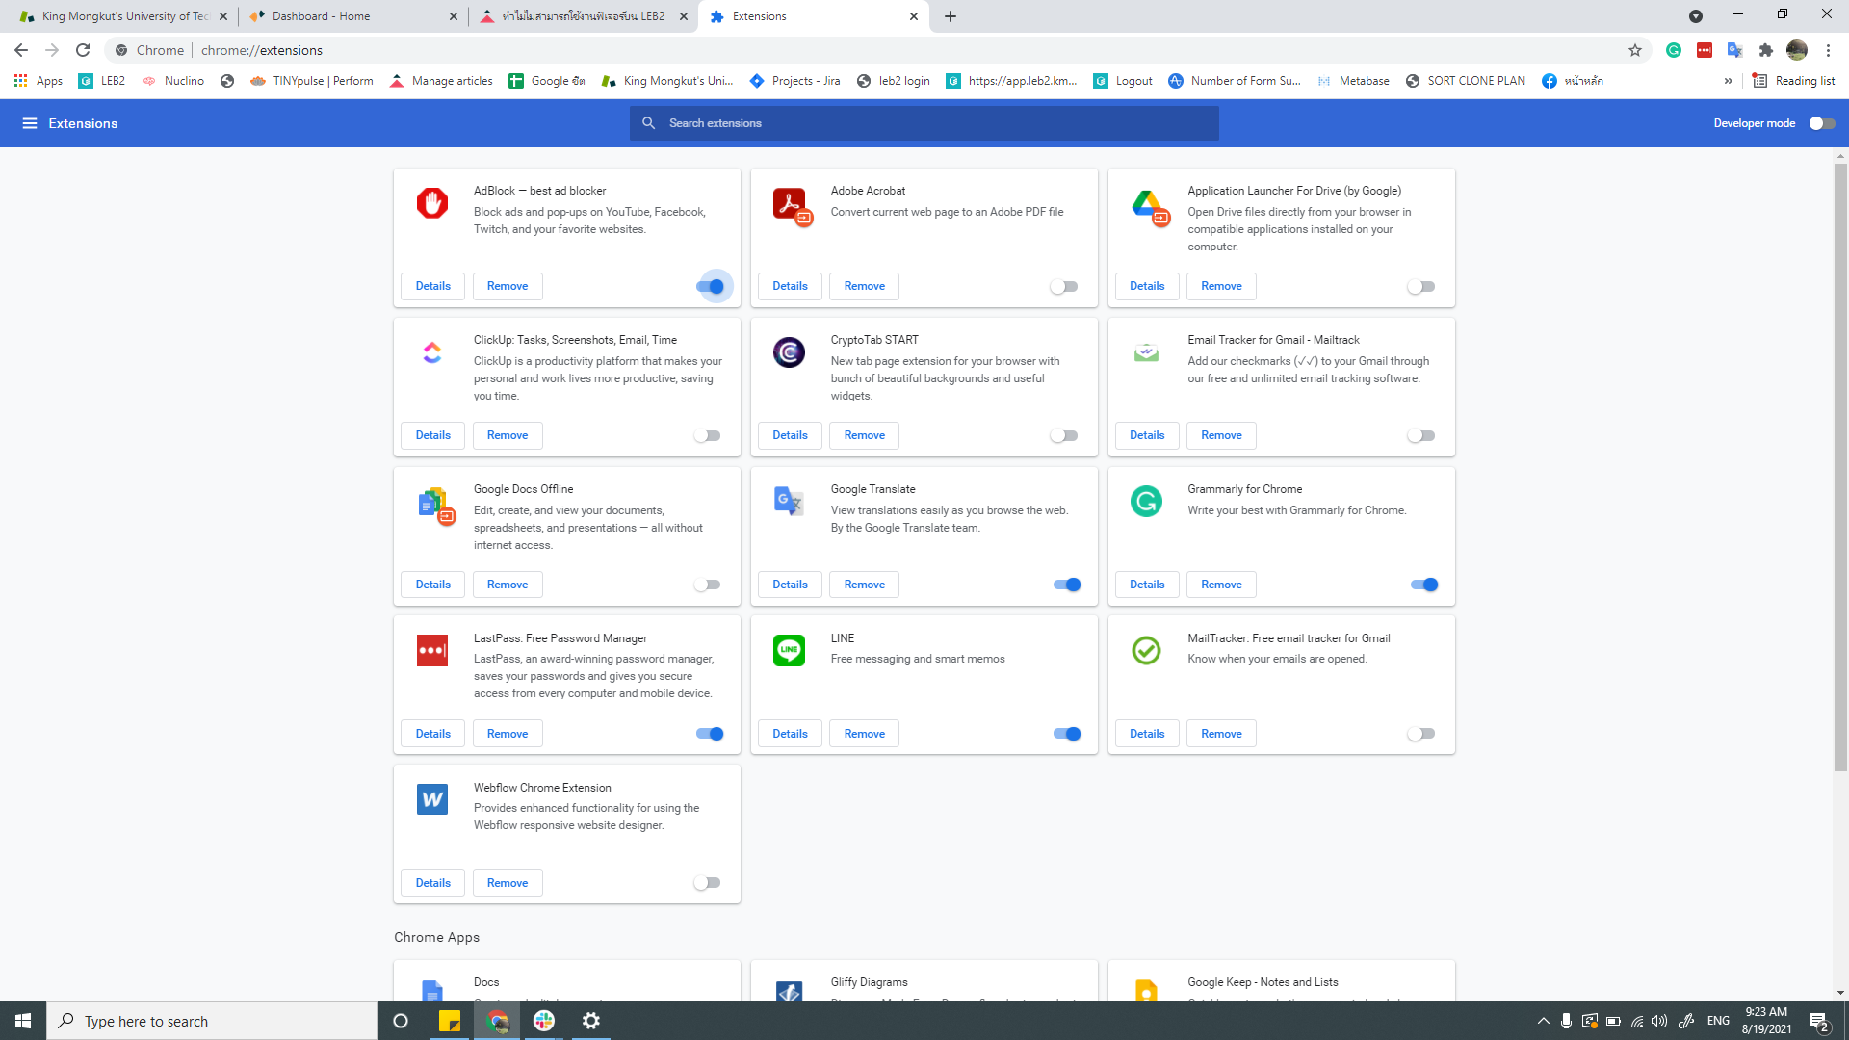1849x1040 pixels.
Task: Enable the Webflow Chrome Extension toggle
Action: point(708,883)
